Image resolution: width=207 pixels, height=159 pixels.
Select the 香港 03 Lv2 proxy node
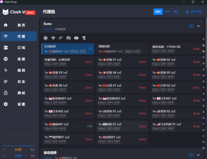pos(68,75)
